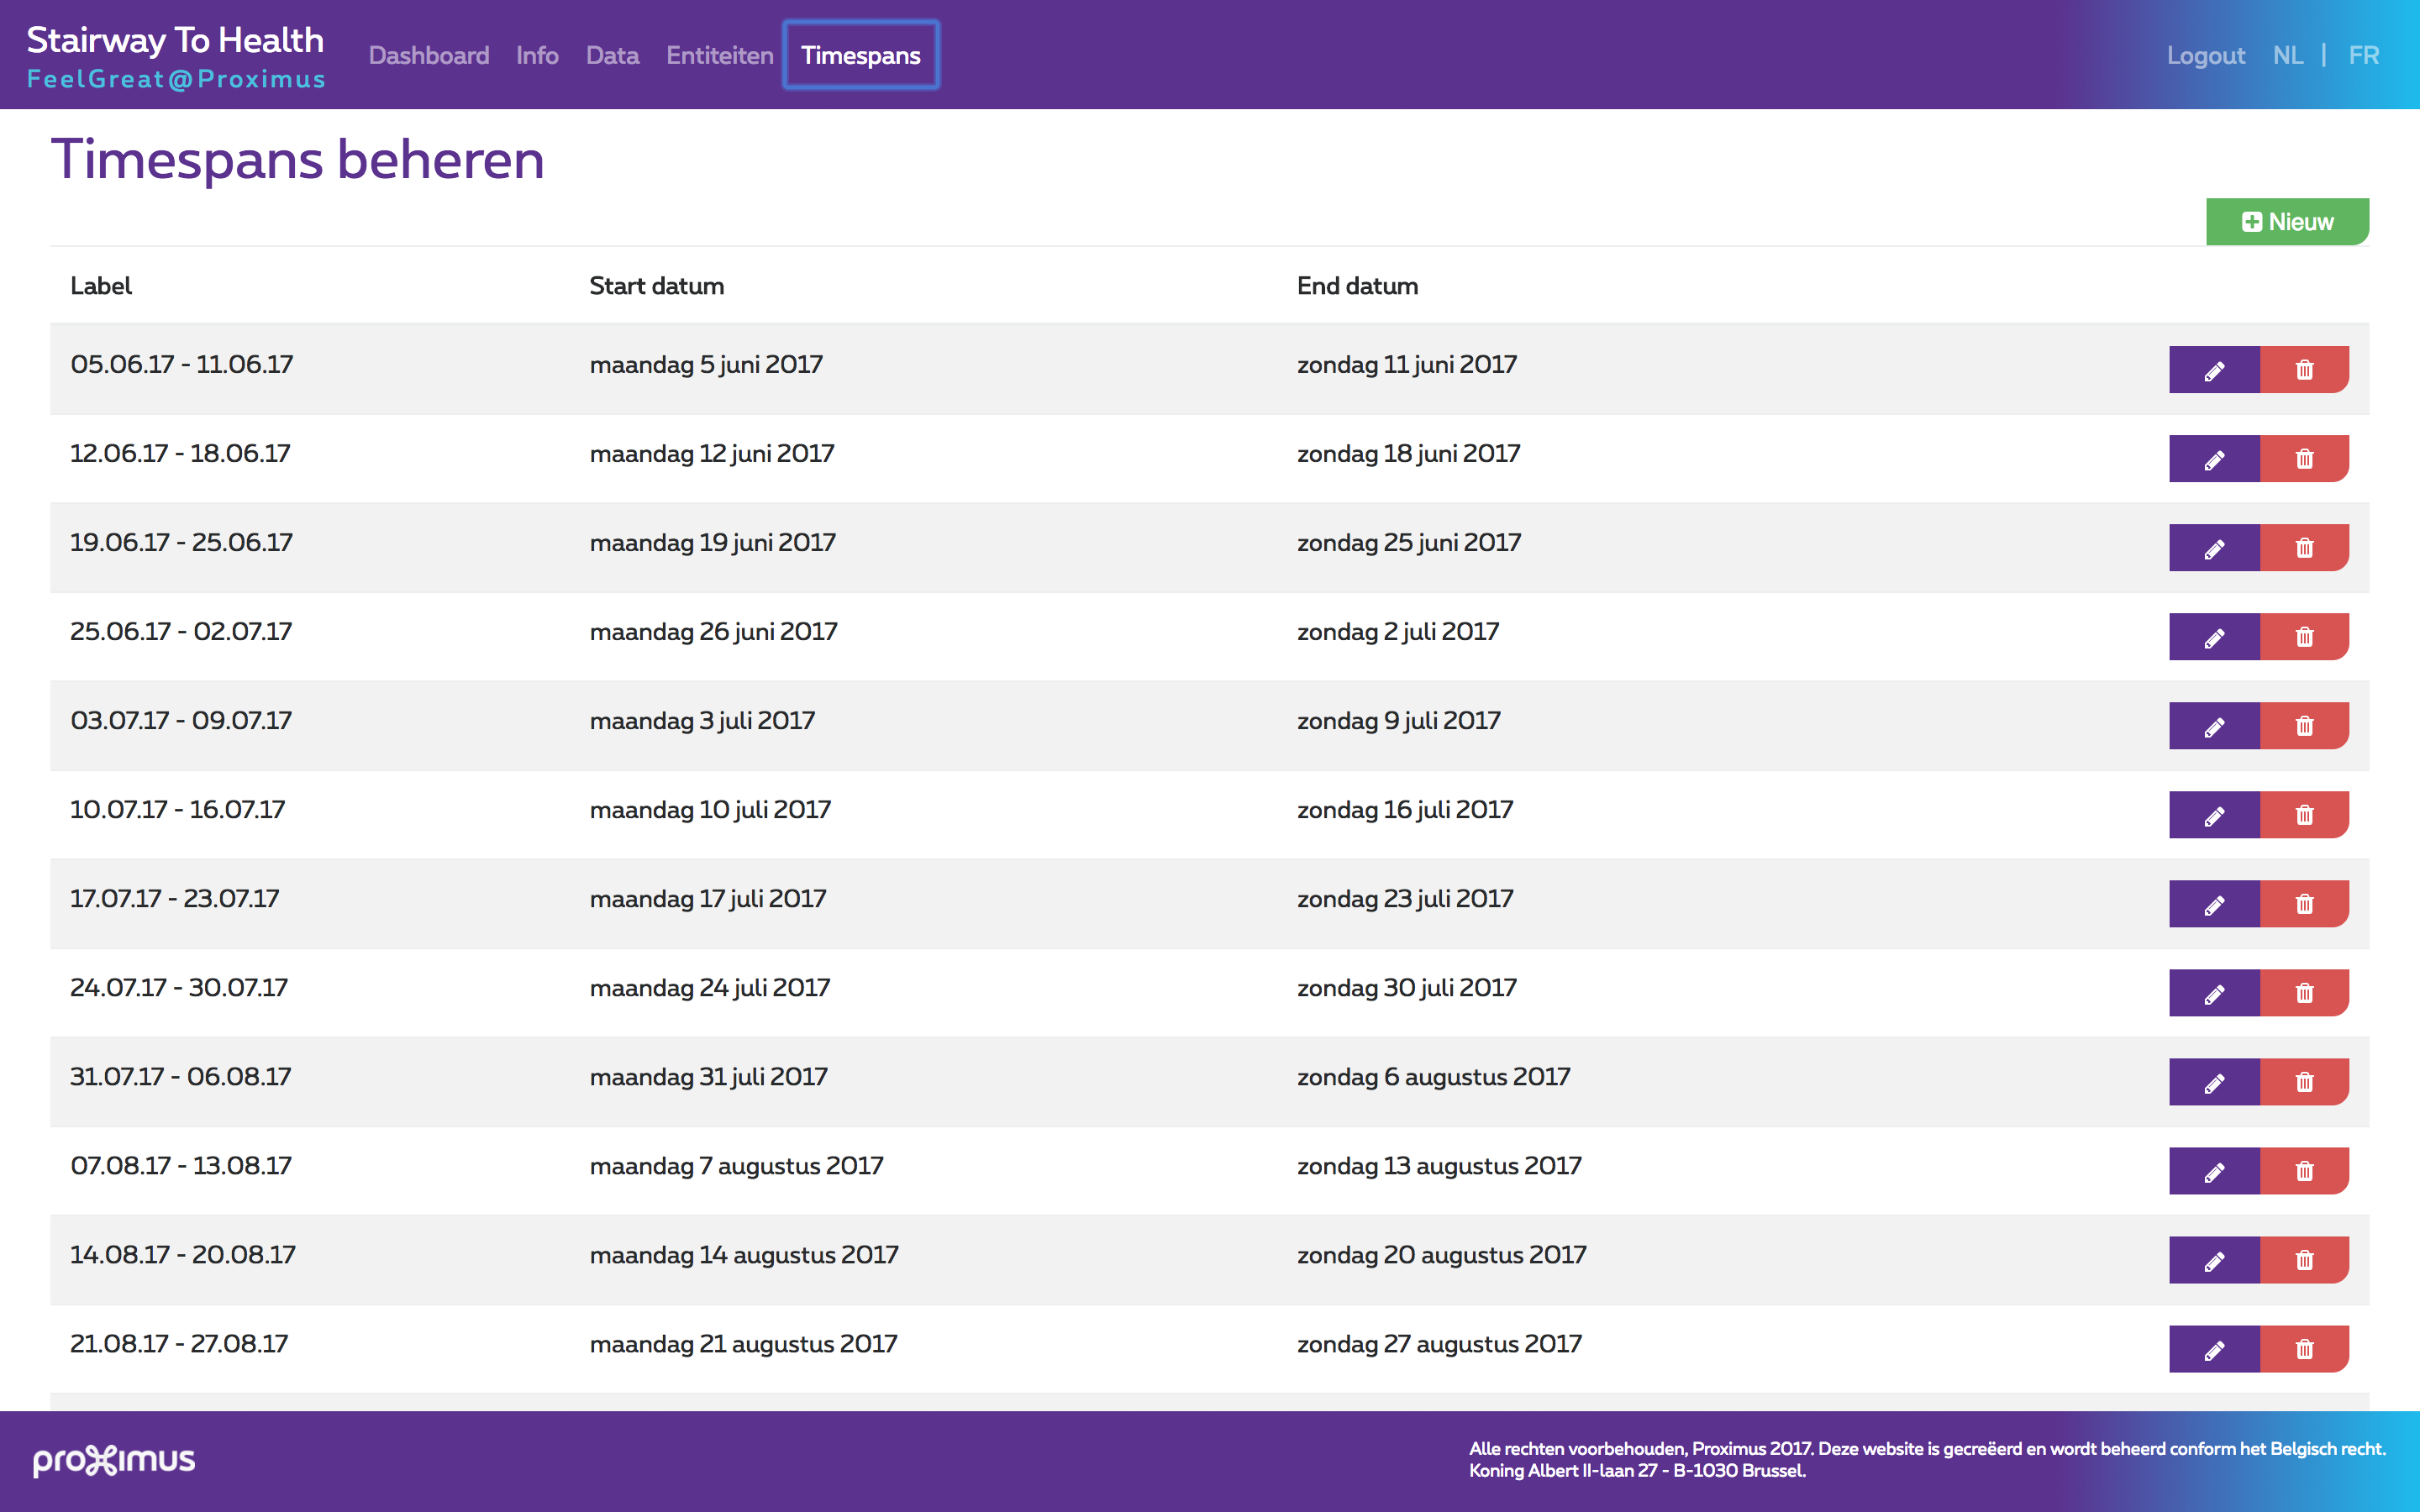Create a new timespan with Nieuw

(x=2287, y=221)
